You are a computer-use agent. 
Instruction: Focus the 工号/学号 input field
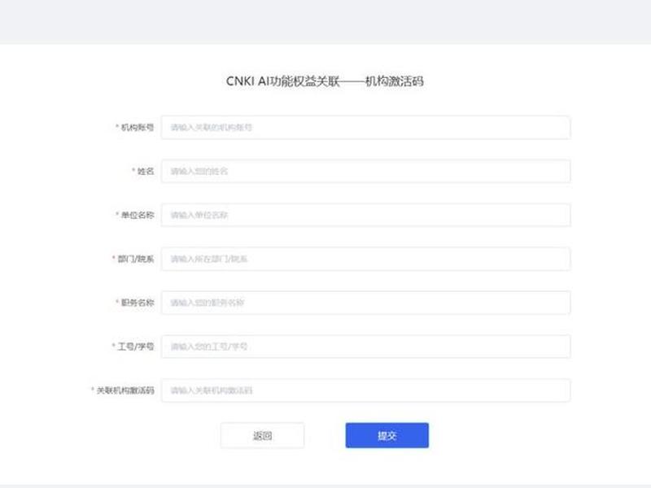(x=365, y=346)
